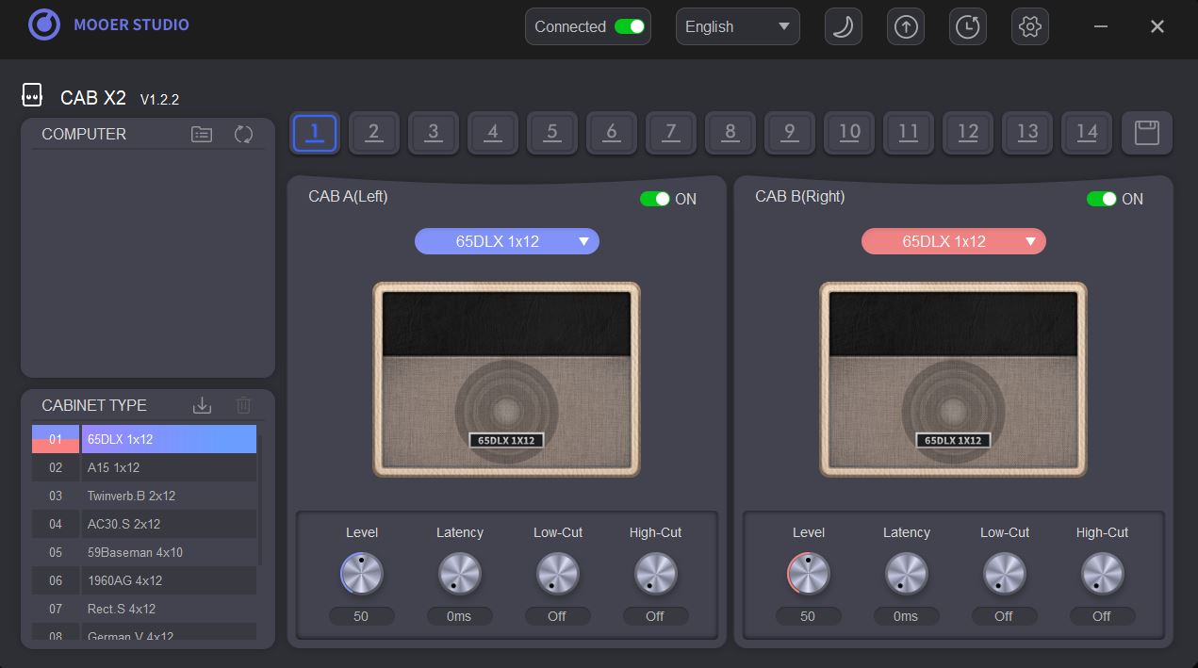Open the folder browser in the COMPUTER panel
This screenshot has width=1198, height=668.
pos(202,134)
